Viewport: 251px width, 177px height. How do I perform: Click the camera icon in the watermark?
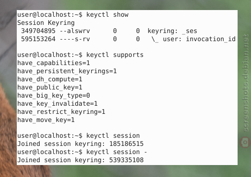click(245, 142)
